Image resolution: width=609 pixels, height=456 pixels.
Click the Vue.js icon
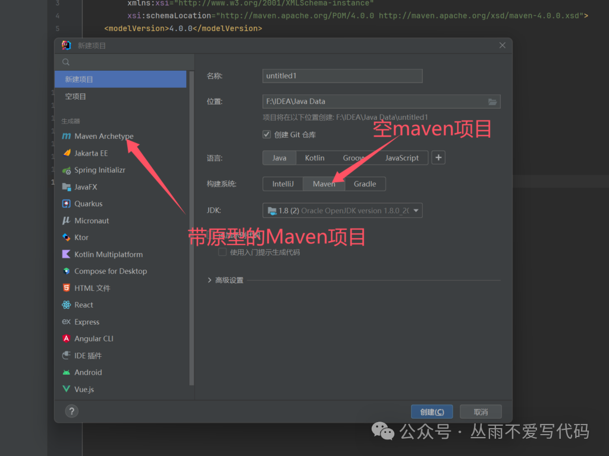[x=67, y=389]
